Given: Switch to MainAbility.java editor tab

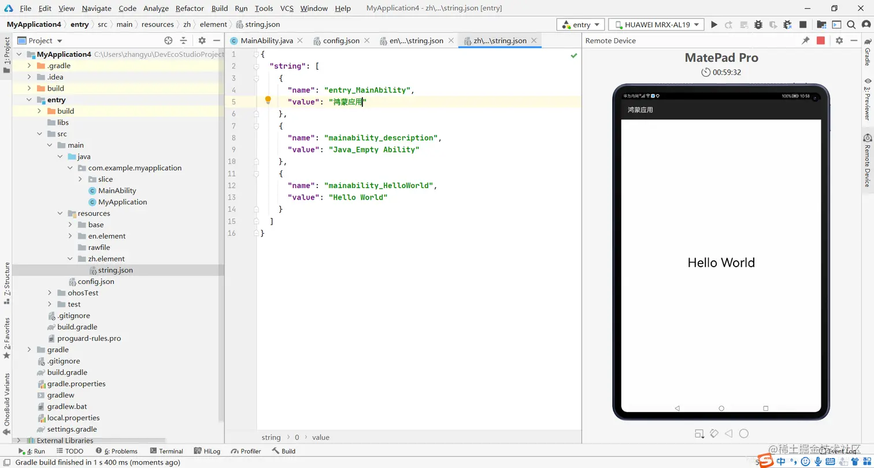Looking at the screenshot, I should (266, 40).
